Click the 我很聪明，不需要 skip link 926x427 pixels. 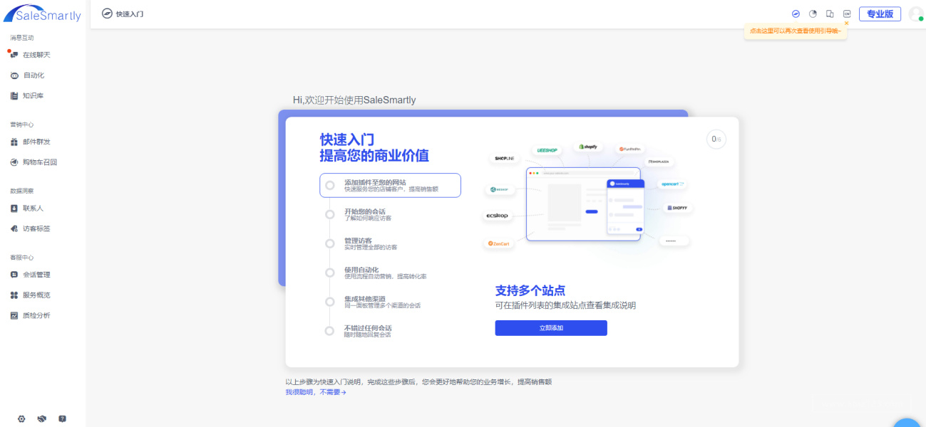(x=316, y=392)
